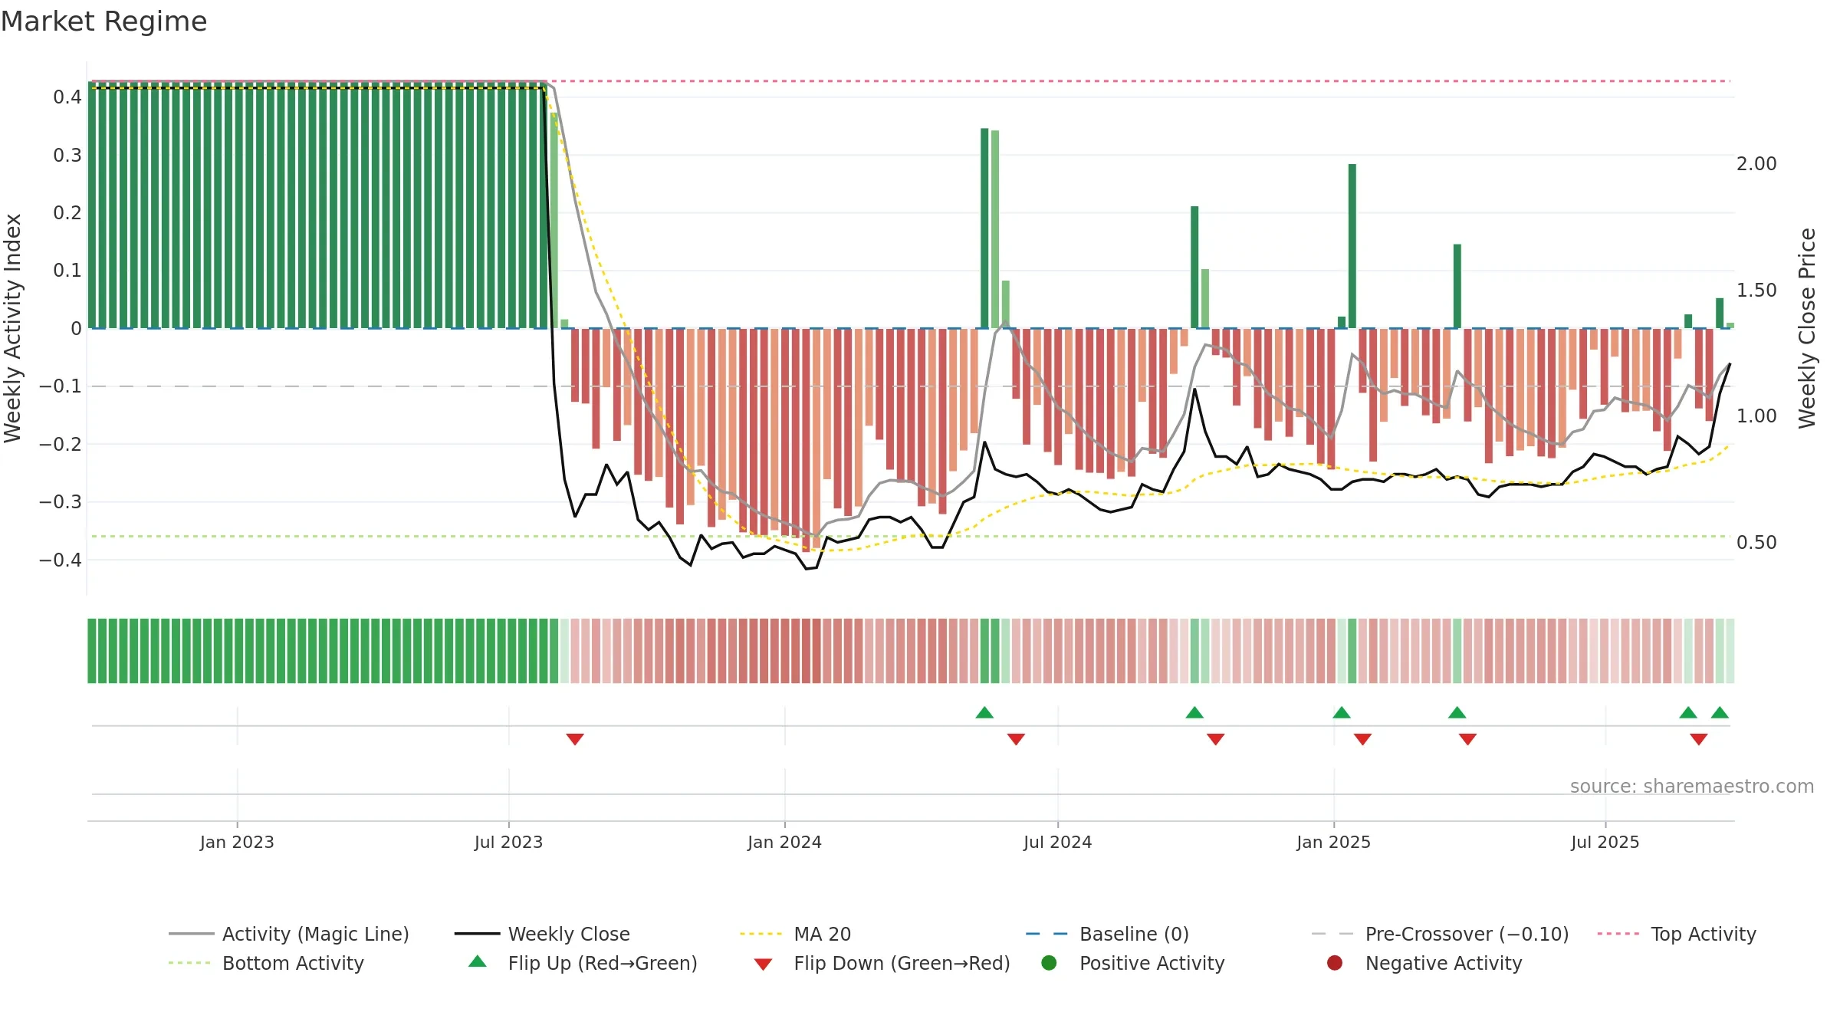Image resolution: width=1840 pixels, height=1035 pixels.
Task: Click the Jul 2025 axis label
Action: pyautogui.click(x=1605, y=842)
